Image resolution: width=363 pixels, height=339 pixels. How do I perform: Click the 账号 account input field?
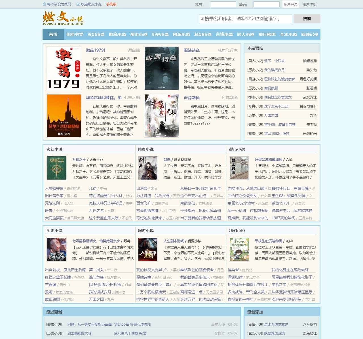223,4
